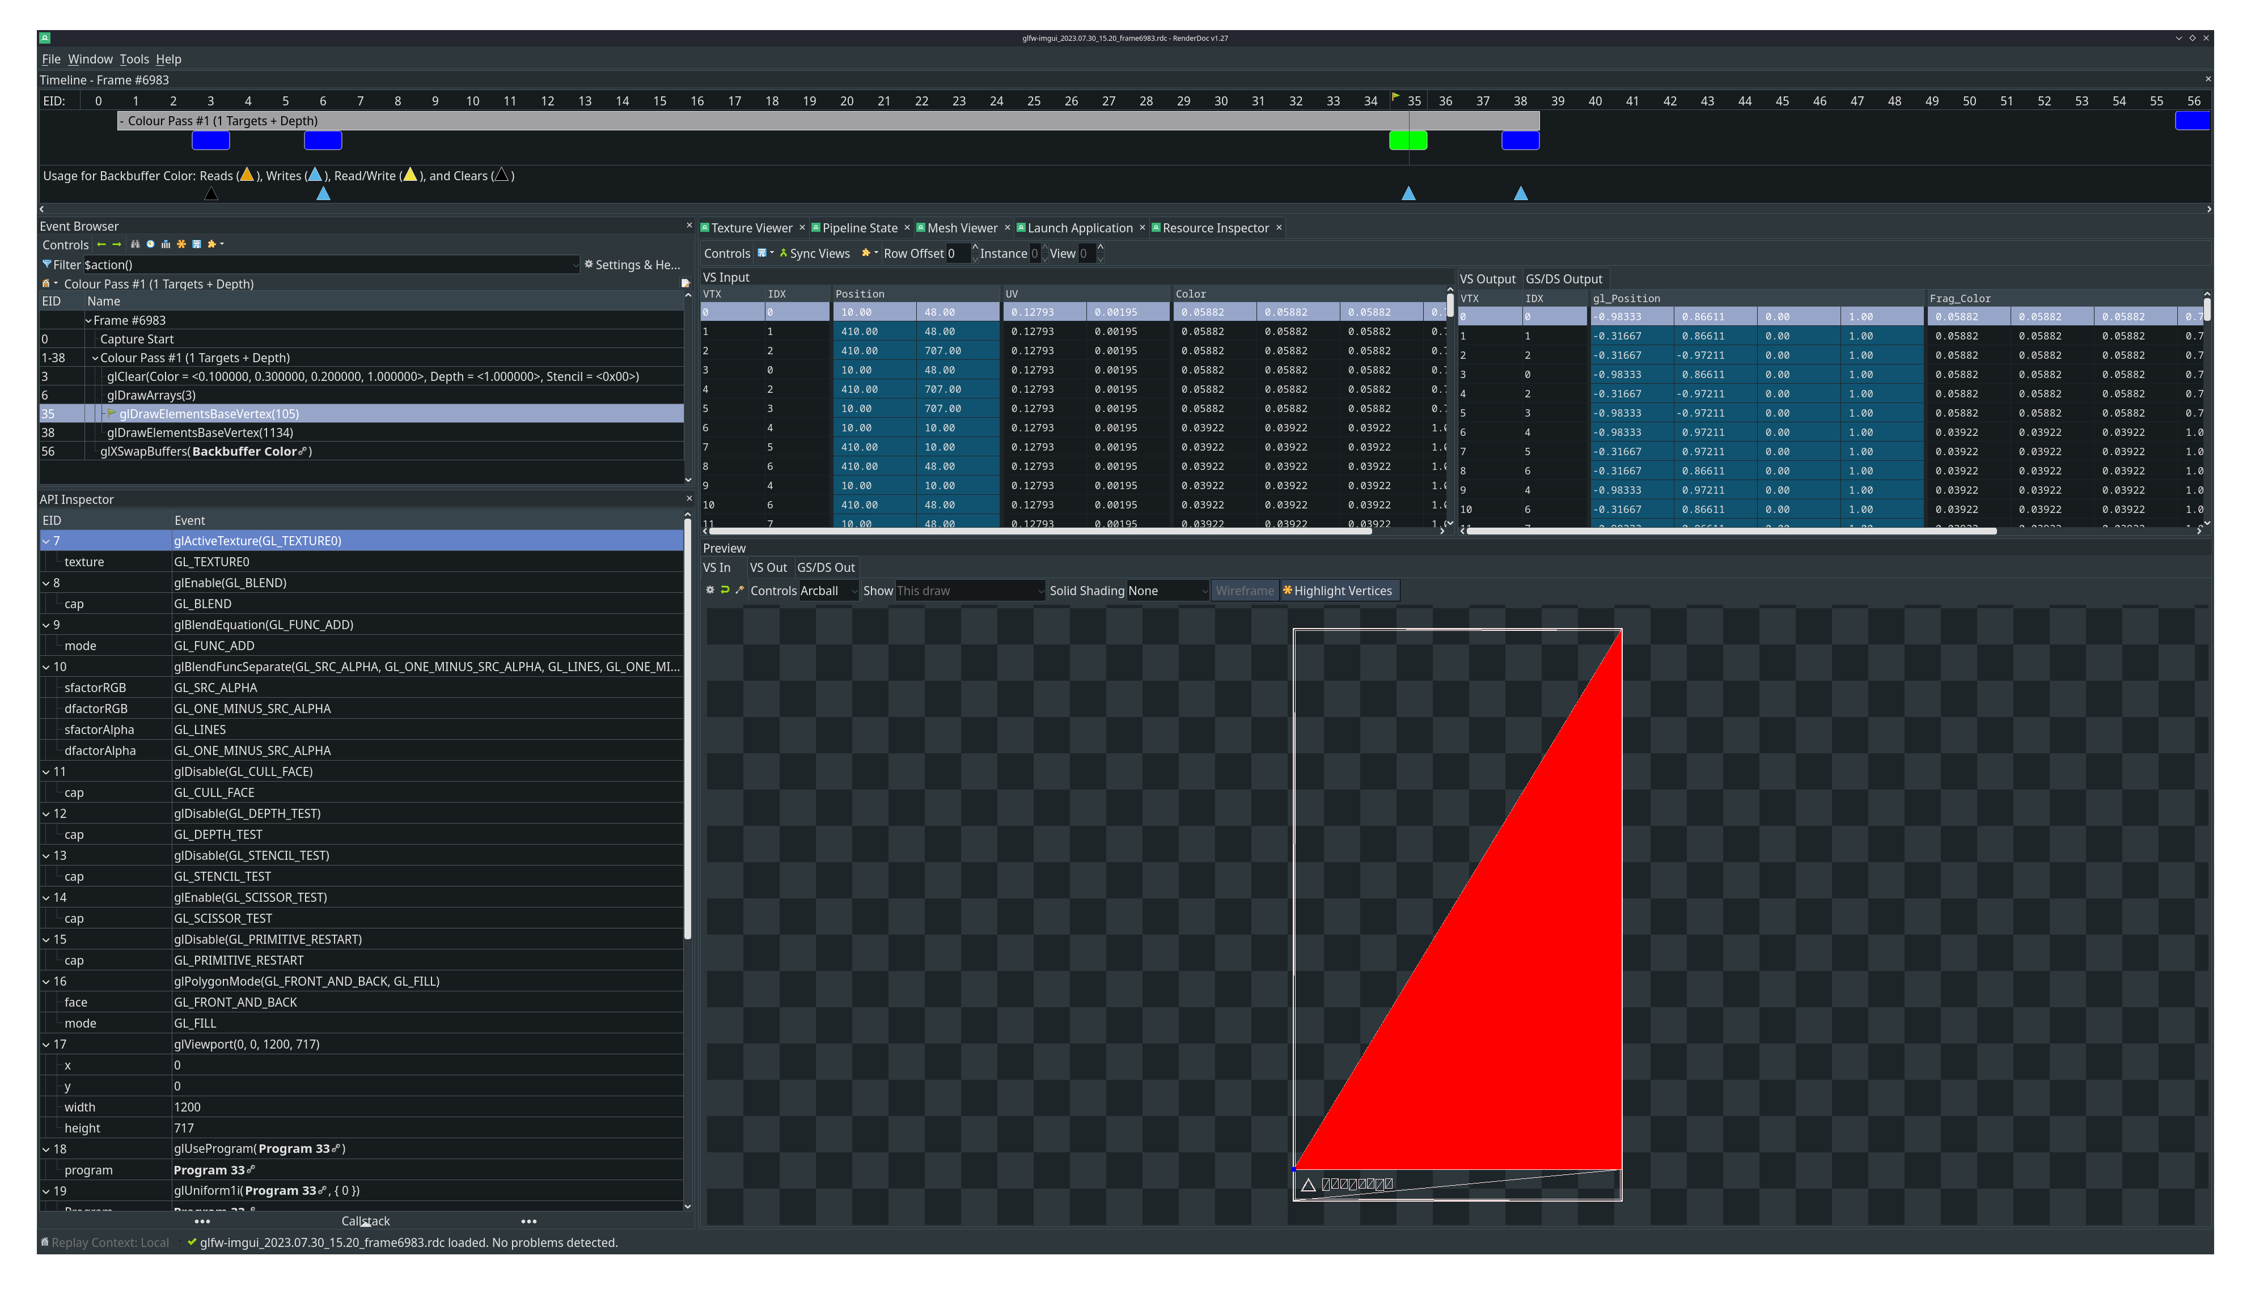Go to next draw with the right arrow

point(117,244)
